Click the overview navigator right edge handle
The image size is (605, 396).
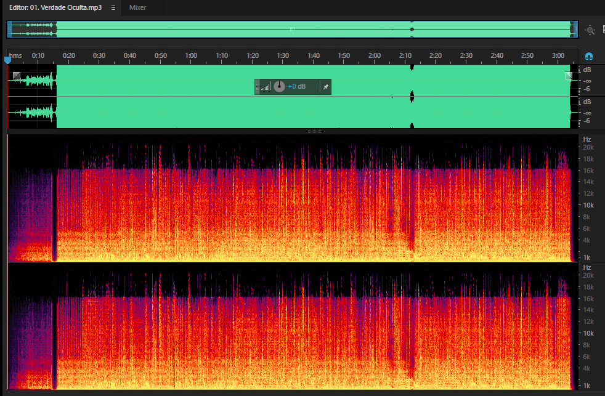(x=575, y=30)
